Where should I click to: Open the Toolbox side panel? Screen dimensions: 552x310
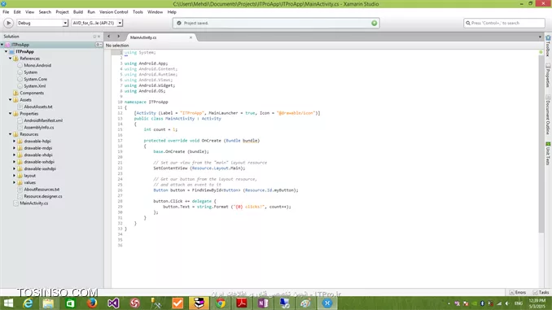point(548,46)
